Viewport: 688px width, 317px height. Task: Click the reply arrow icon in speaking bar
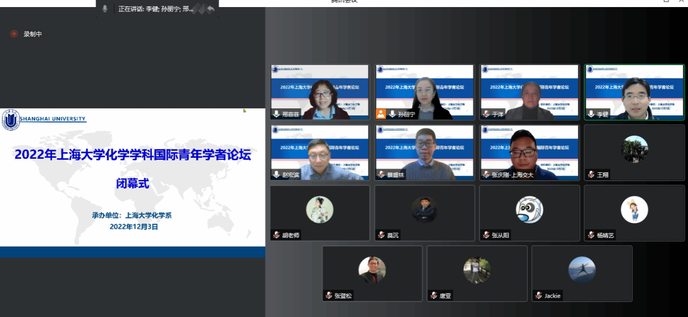[211, 9]
